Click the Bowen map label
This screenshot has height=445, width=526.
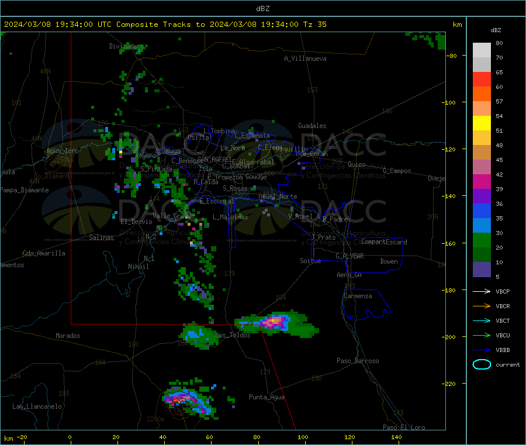(389, 261)
